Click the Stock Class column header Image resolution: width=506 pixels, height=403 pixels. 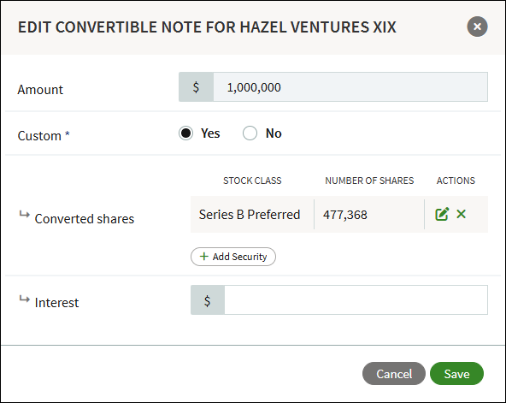coord(252,181)
